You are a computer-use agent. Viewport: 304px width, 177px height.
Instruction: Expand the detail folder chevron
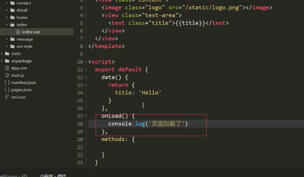pyautogui.click(x=7, y=10)
